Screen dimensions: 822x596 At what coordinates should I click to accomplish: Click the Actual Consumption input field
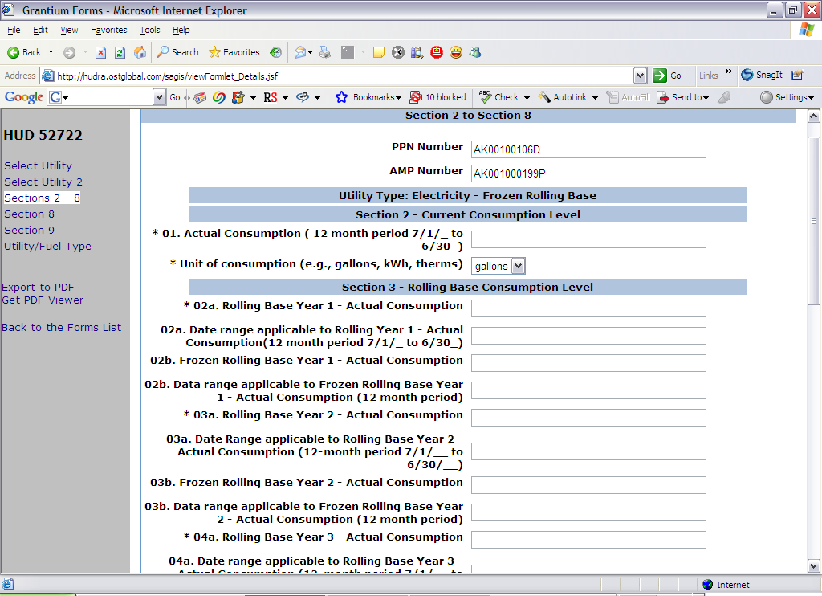tap(588, 239)
